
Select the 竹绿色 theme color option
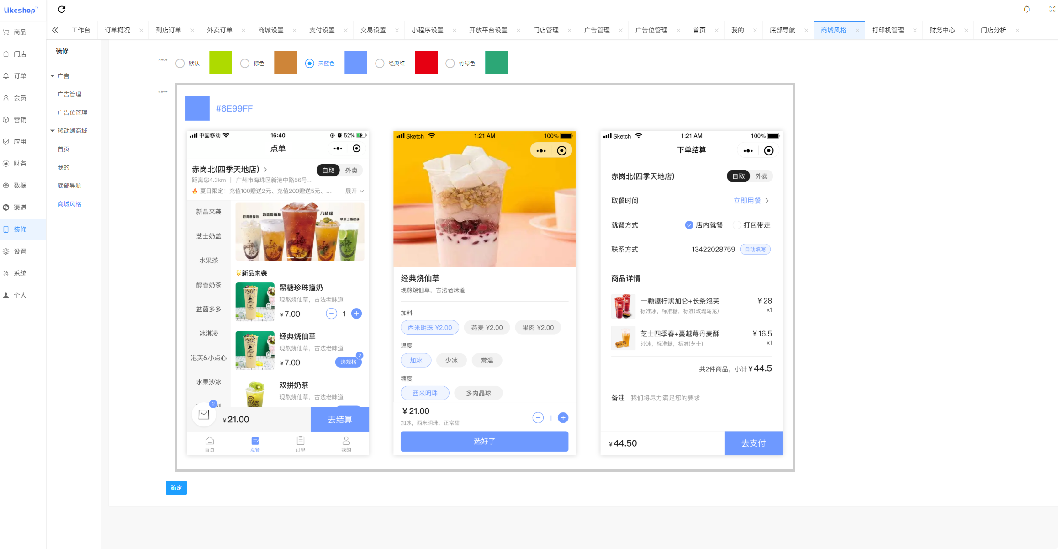pos(450,63)
